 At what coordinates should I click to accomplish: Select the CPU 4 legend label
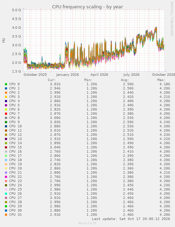[14, 101]
